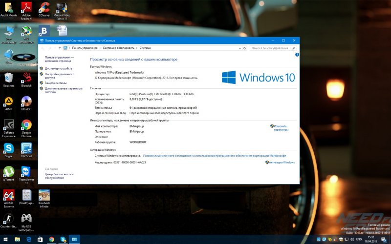
Task: Click the Skype icon on the desktop
Action: click(8, 148)
